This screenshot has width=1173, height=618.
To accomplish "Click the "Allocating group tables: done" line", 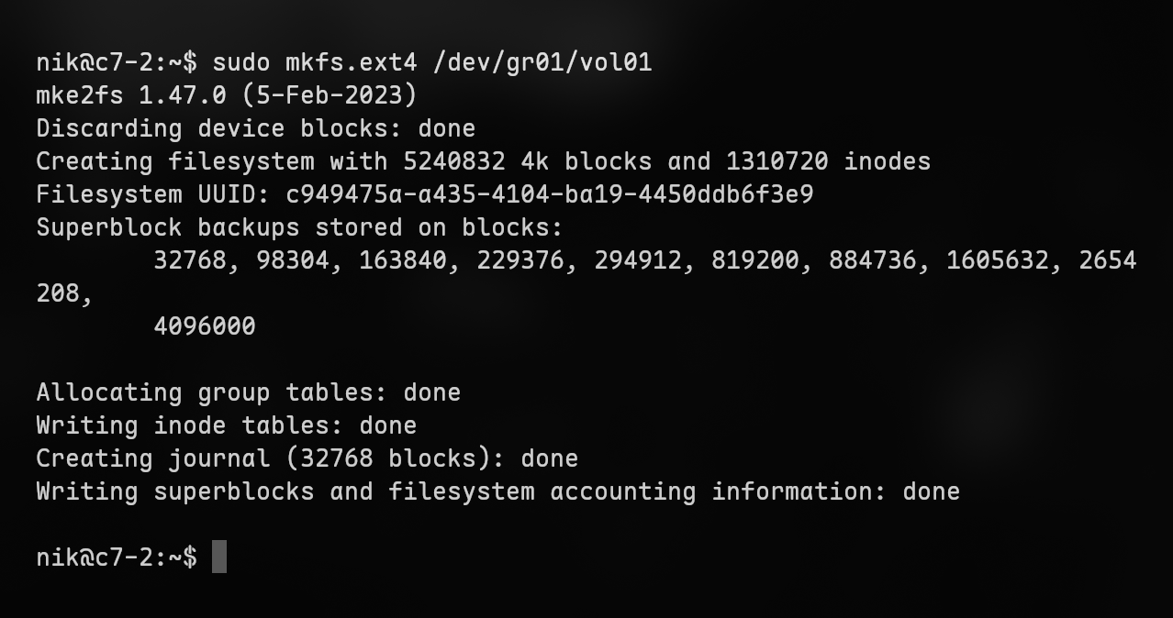I will click(x=248, y=392).
